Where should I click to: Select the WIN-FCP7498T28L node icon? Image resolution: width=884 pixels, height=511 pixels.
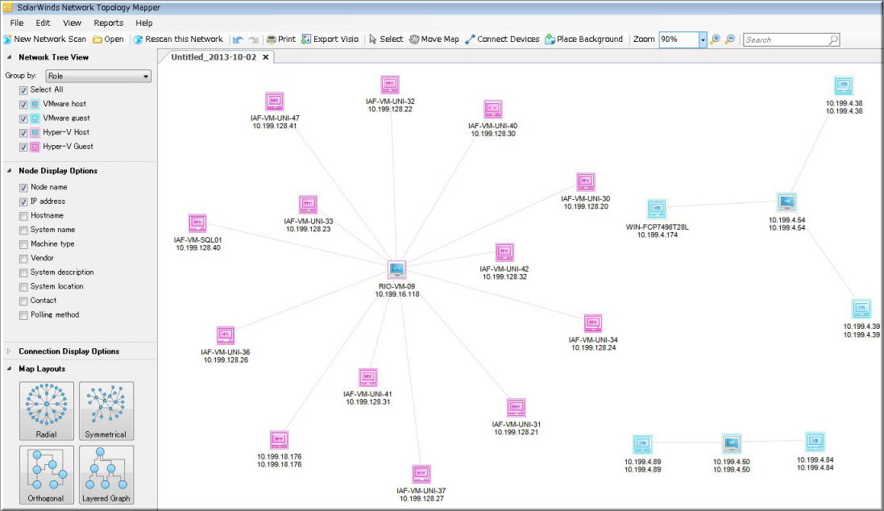click(657, 209)
